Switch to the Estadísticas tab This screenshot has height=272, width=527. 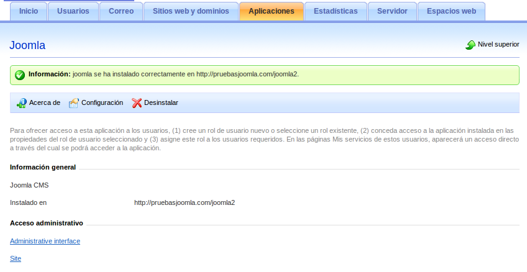pyautogui.click(x=336, y=11)
